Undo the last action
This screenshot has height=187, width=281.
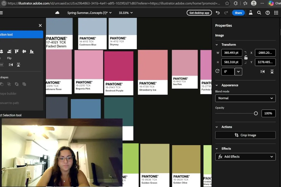[x=218, y=13]
